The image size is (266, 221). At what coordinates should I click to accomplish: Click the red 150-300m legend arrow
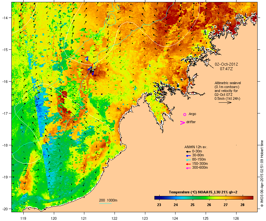pos(188,164)
